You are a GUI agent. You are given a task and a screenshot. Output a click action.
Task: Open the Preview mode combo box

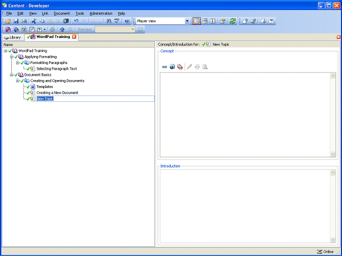click(x=115, y=29)
